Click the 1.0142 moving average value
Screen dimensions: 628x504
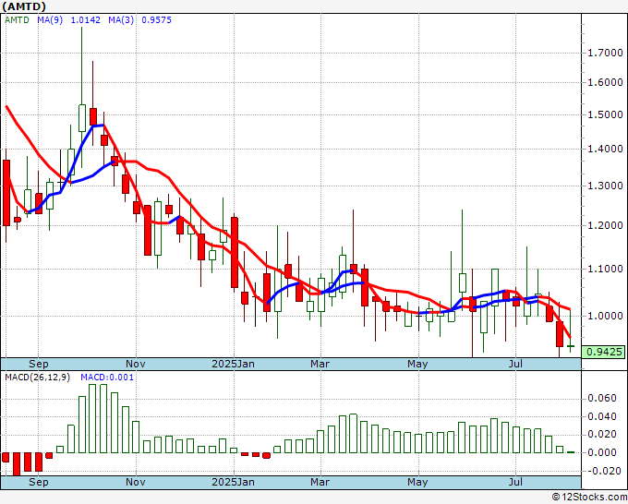(86, 20)
